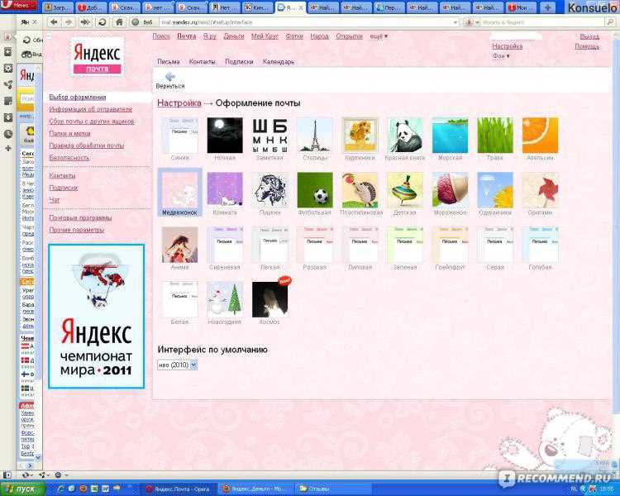Image resolution: width=620 pixels, height=496 pixels.
Task: Pick the Красная книга panda theme
Action: tap(405, 135)
